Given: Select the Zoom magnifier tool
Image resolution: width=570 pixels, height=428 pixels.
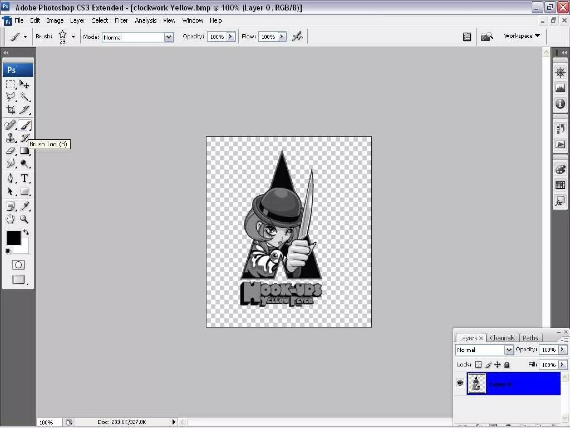Looking at the screenshot, I should [x=24, y=219].
